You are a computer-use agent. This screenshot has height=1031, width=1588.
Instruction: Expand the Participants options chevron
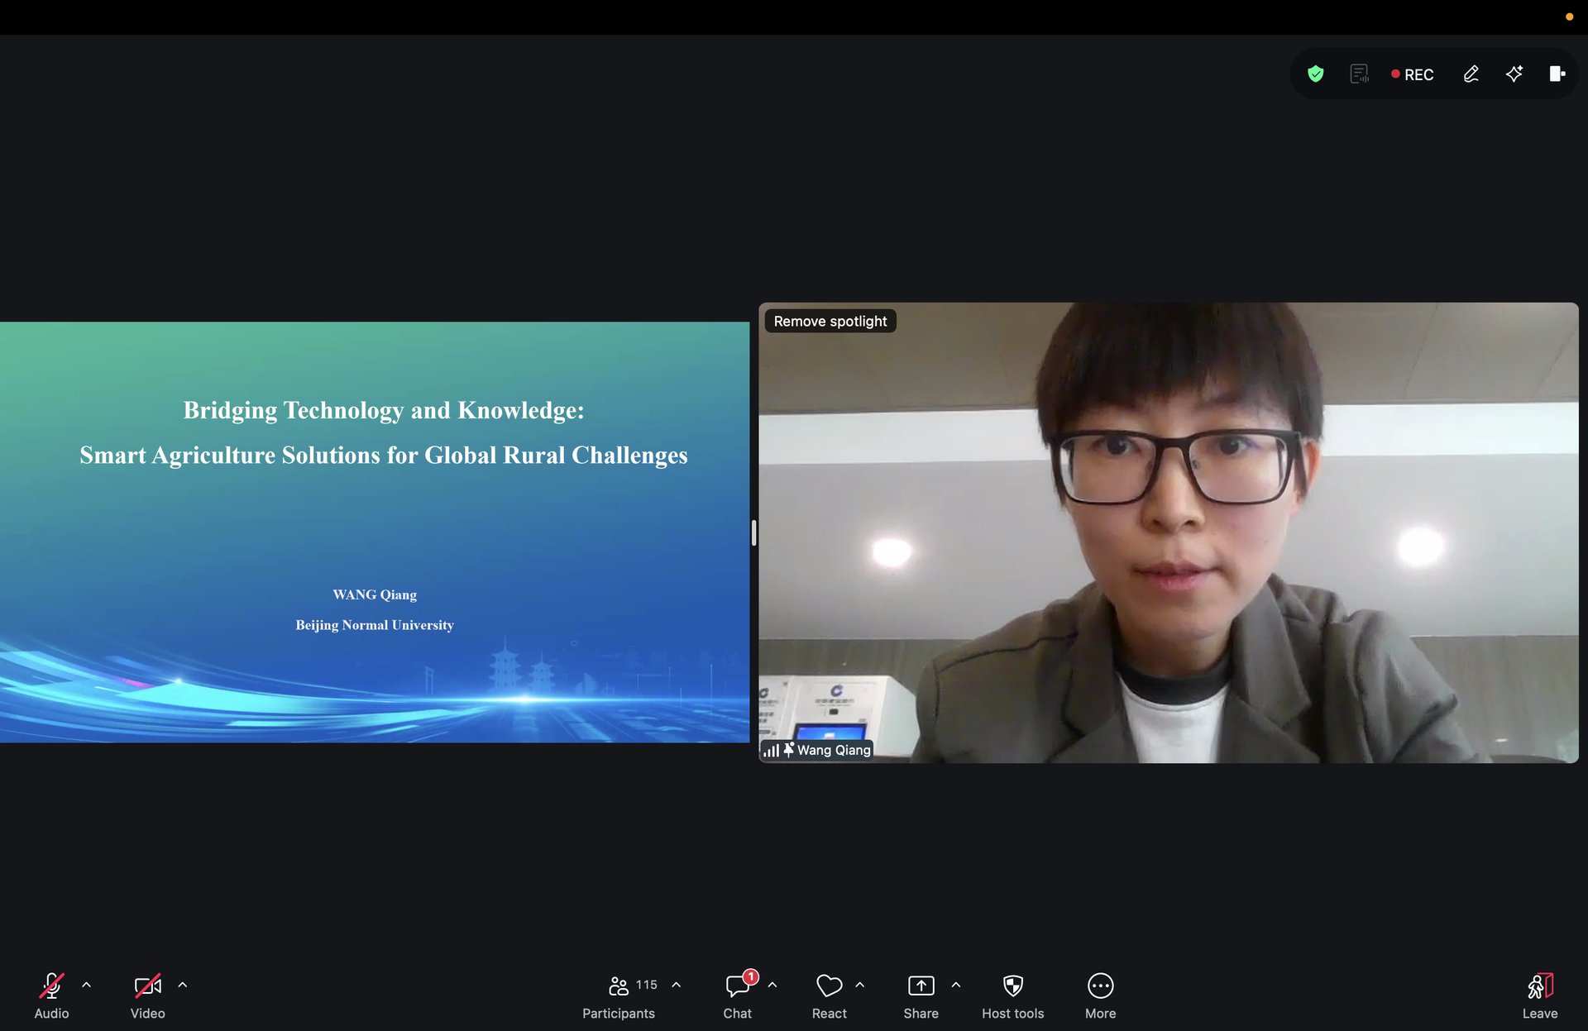pyautogui.click(x=677, y=985)
